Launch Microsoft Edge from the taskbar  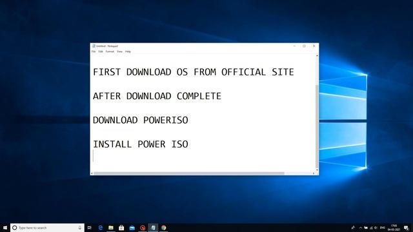pos(101,227)
